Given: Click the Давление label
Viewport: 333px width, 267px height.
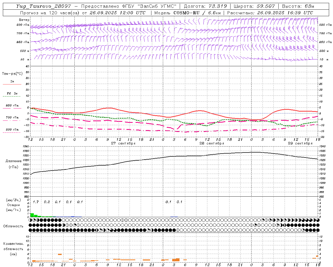Looking at the screenshot, I should pyautogui.click(x=13, y=161).
